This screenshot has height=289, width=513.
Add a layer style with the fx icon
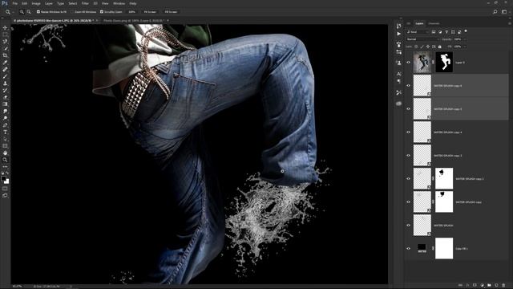tap(467, 286)
